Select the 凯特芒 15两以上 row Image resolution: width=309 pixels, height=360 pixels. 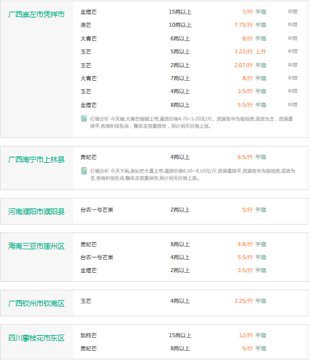pyautogui.click(x=189, y=335)
